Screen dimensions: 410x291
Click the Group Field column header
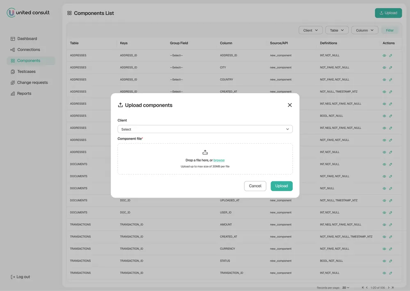pos(179,43)
